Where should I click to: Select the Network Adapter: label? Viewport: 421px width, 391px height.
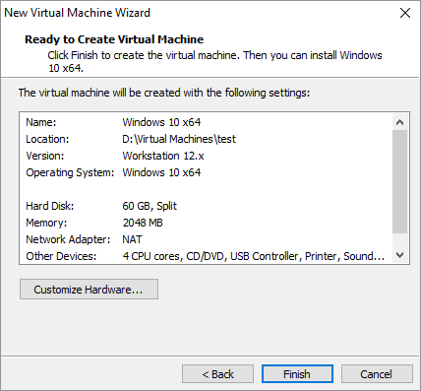click(x=68, y=239)
